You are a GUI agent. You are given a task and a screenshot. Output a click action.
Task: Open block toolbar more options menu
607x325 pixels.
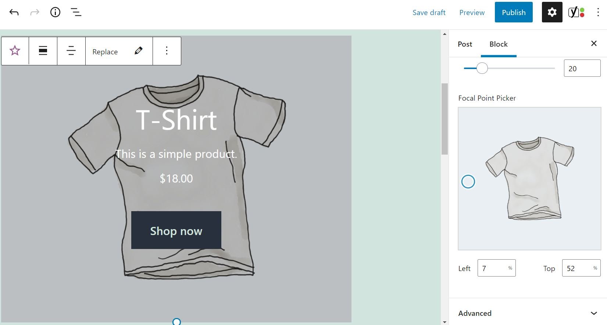coord(167,51)
